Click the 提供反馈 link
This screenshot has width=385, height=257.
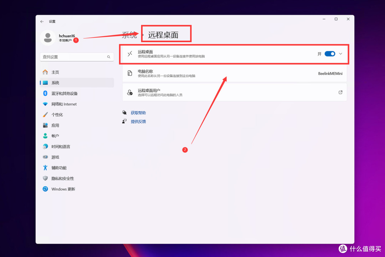pos(138,121)
